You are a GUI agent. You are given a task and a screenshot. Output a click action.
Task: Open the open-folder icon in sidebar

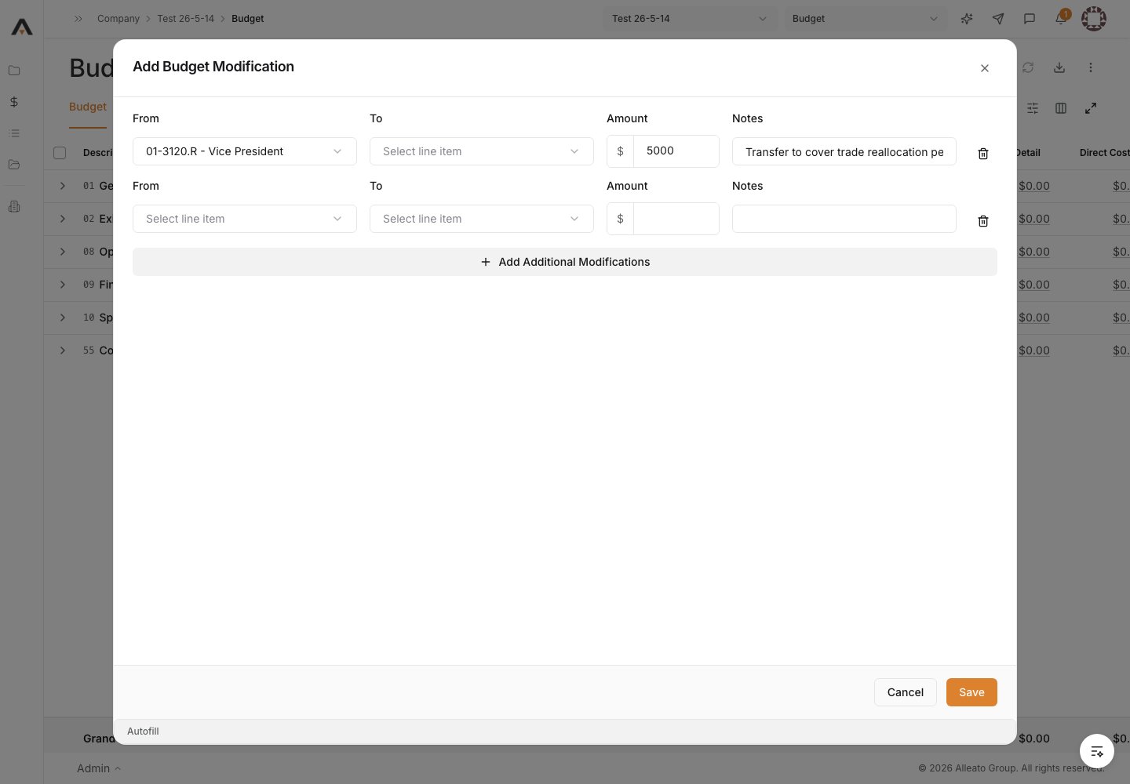pyautogui.click(x=14, y=165)
